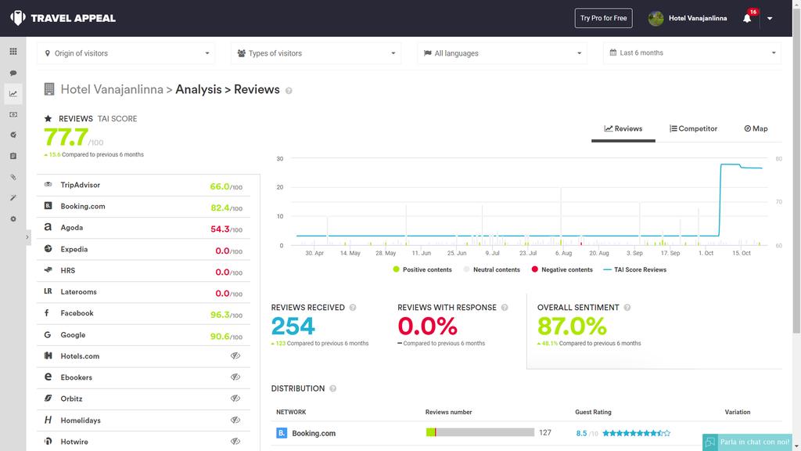Click the building icon before Hotel Vanajanlinna
The image size is (801, 451).
[x=49, y=89]
